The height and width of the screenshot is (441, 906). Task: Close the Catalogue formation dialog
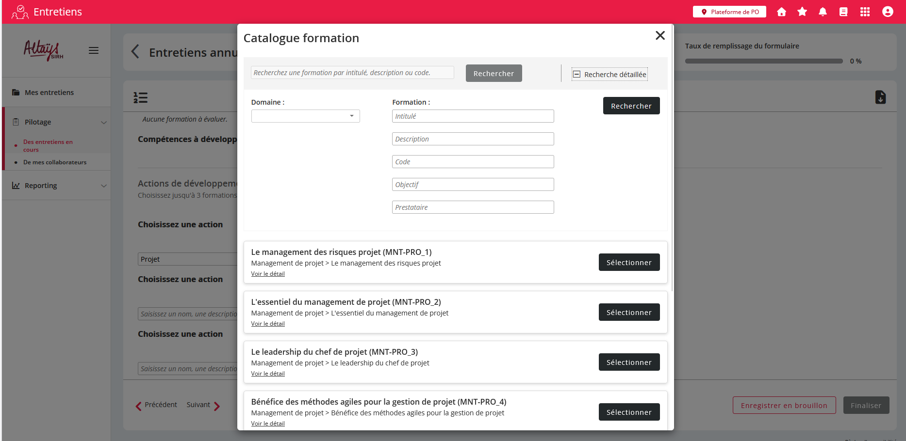pyautogui.click(x=660, y=35)
